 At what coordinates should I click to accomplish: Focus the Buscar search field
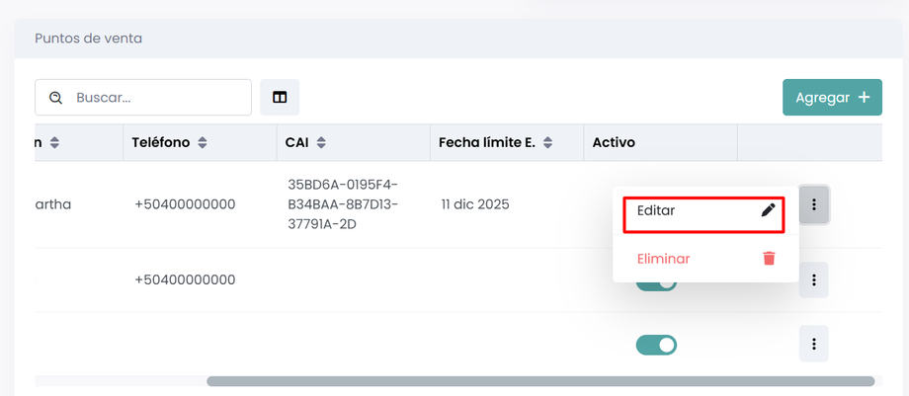click(x=158, y=97)
